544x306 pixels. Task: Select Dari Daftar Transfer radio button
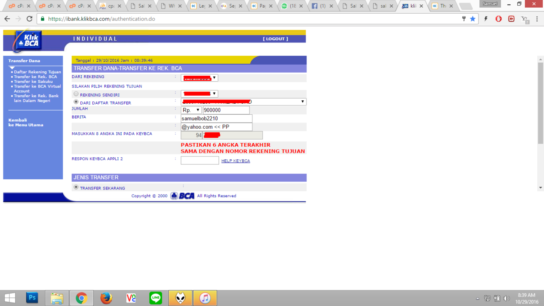click(x=76, y=102)
